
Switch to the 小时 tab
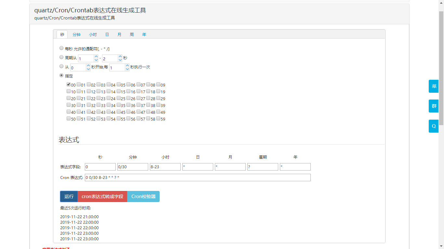point(93,34)
